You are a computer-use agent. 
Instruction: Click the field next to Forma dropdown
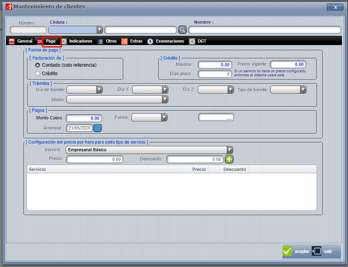pos(216,117)
